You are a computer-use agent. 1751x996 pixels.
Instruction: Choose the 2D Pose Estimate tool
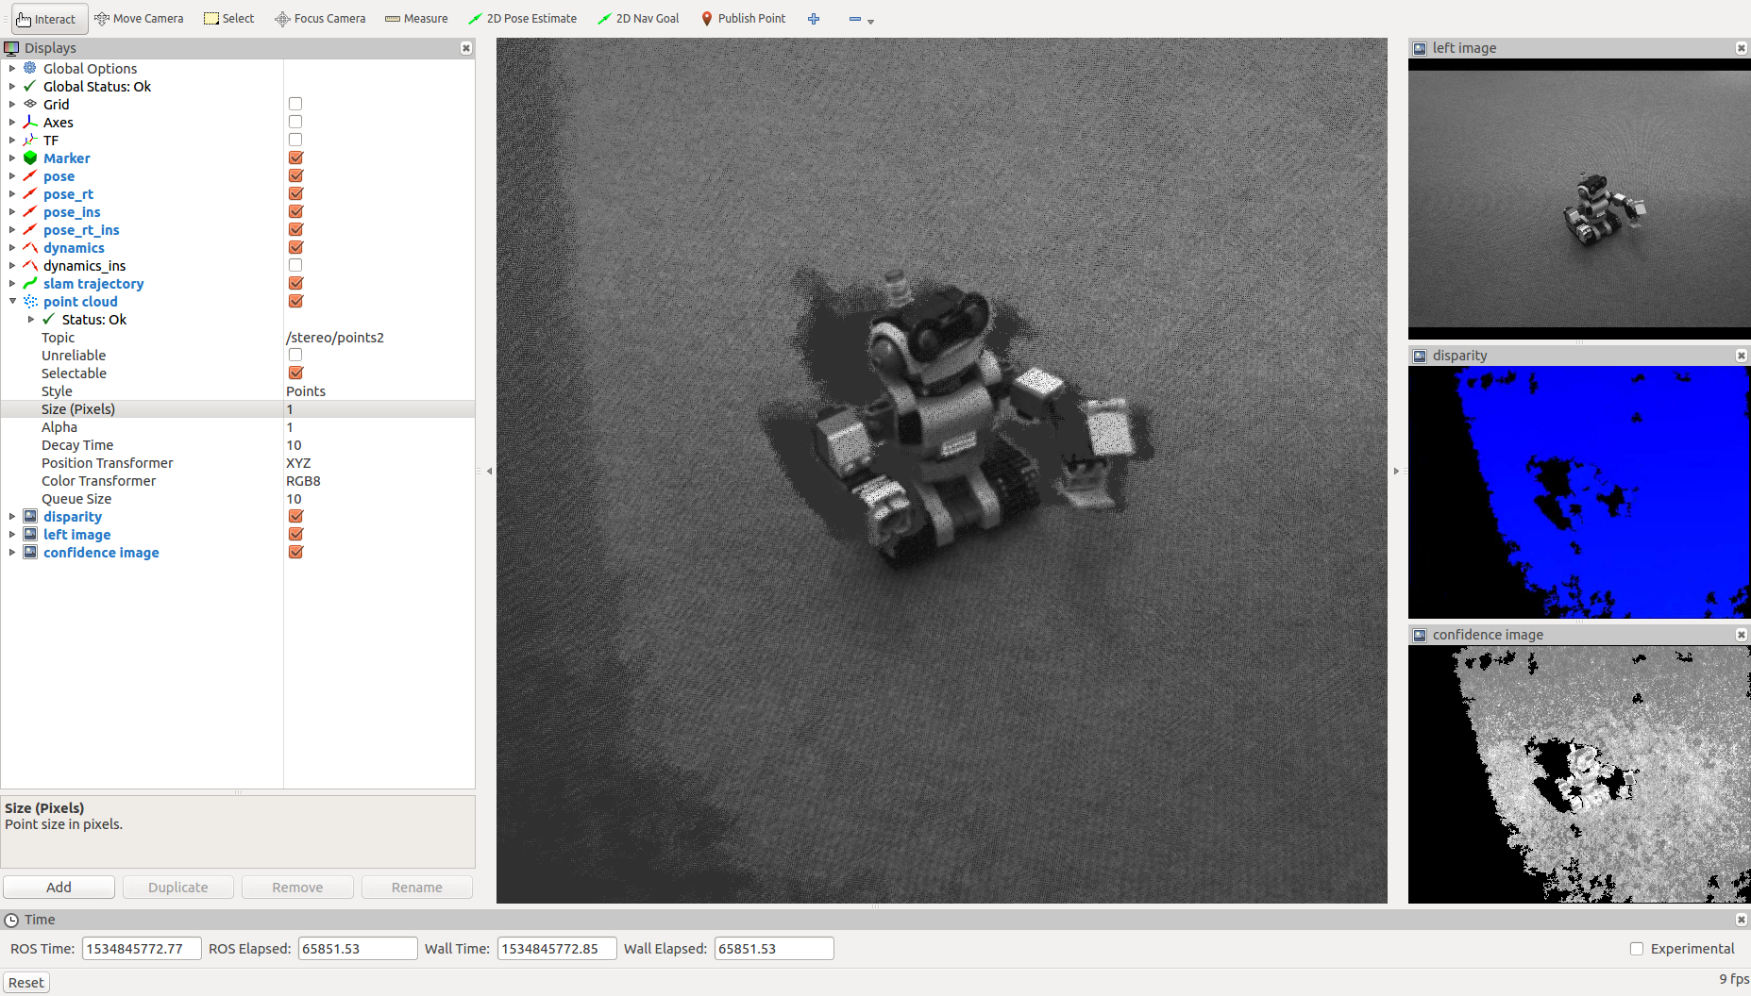point(522,19)
